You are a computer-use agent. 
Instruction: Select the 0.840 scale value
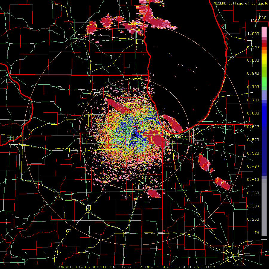click(x=253, y=74)
